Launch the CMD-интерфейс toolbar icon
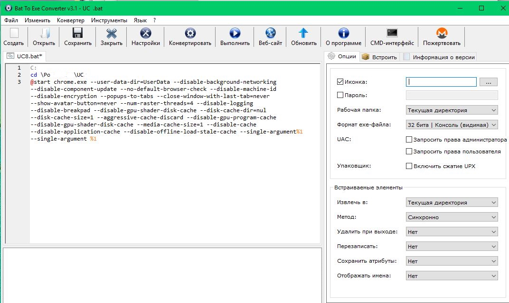This screenshot has height=303, width=509. (392, 33)
